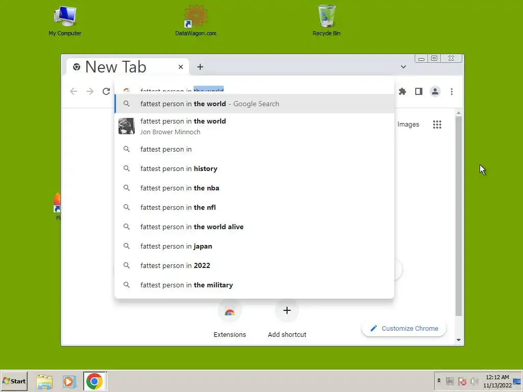This screenshot has width=523, height=392.
Task: Click the address bar input field
Action: pos(254,89)
